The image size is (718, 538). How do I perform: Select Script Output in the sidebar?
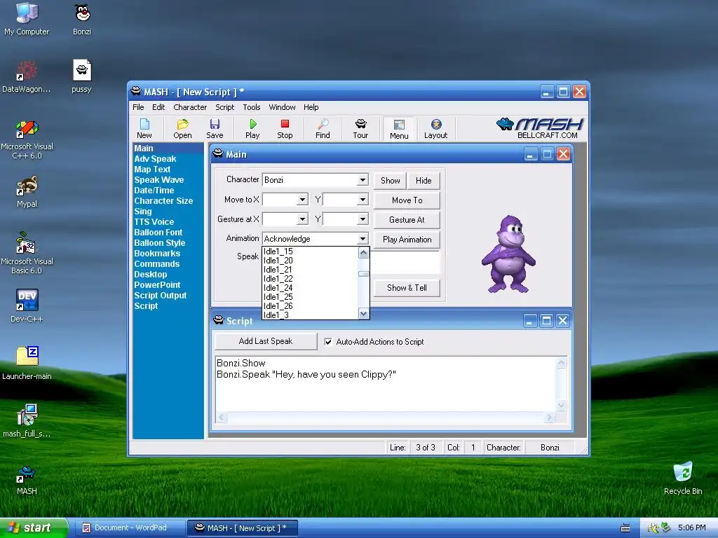pyautogui.click(x=161, y=296)
